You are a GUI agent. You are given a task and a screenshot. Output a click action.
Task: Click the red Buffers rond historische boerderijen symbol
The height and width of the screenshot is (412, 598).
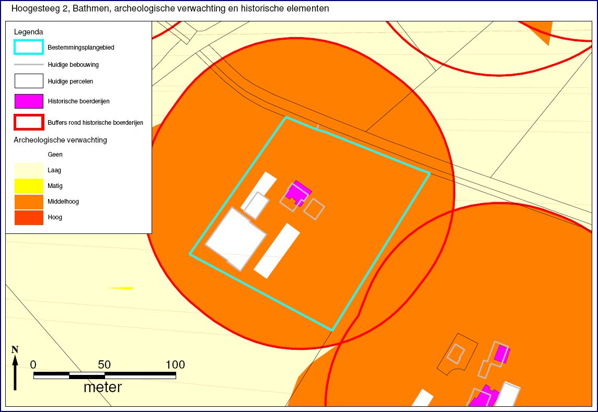[29, 122]
